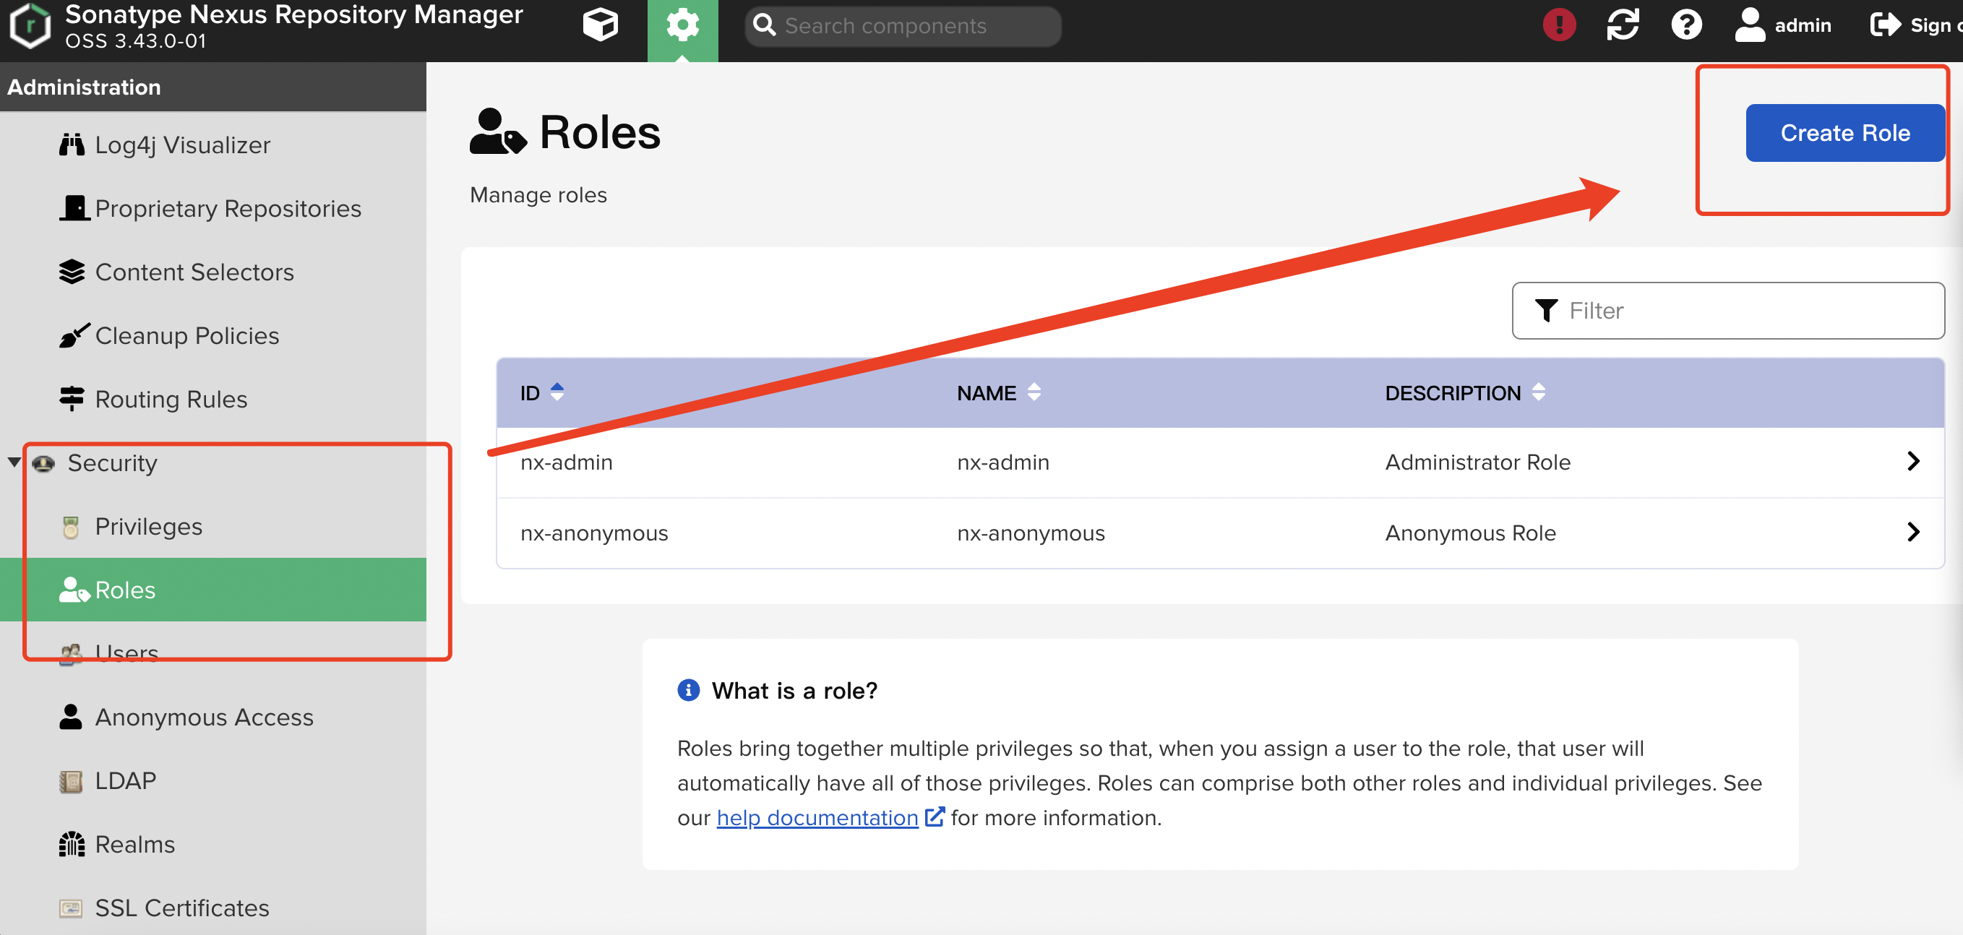The width and height of the screenshot is (1963, 935).
Task: Click the medal icon for Privileges
Action: coord(71,527)
